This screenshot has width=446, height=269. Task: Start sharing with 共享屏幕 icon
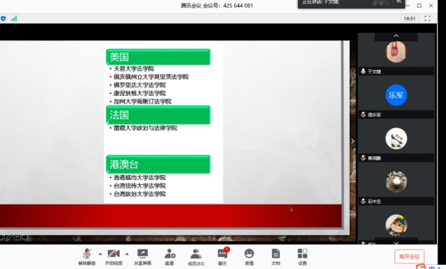pyautogui.click(x=142, y=256)
